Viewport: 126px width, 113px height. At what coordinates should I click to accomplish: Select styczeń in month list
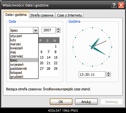tap(24, 36)
